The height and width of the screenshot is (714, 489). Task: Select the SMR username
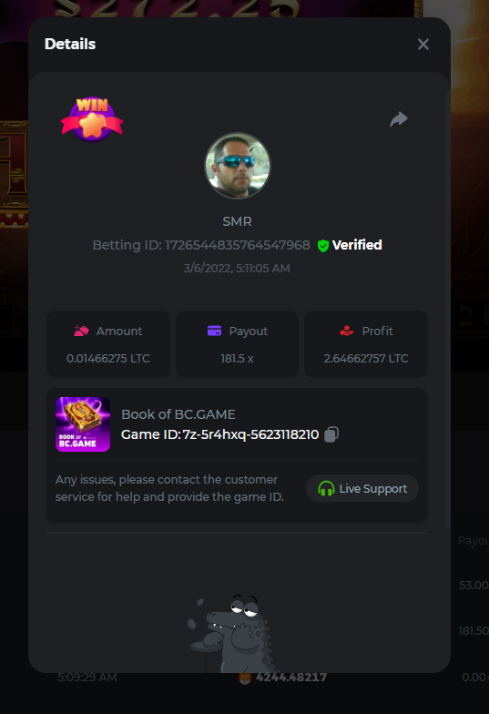(x=237, y=221)
